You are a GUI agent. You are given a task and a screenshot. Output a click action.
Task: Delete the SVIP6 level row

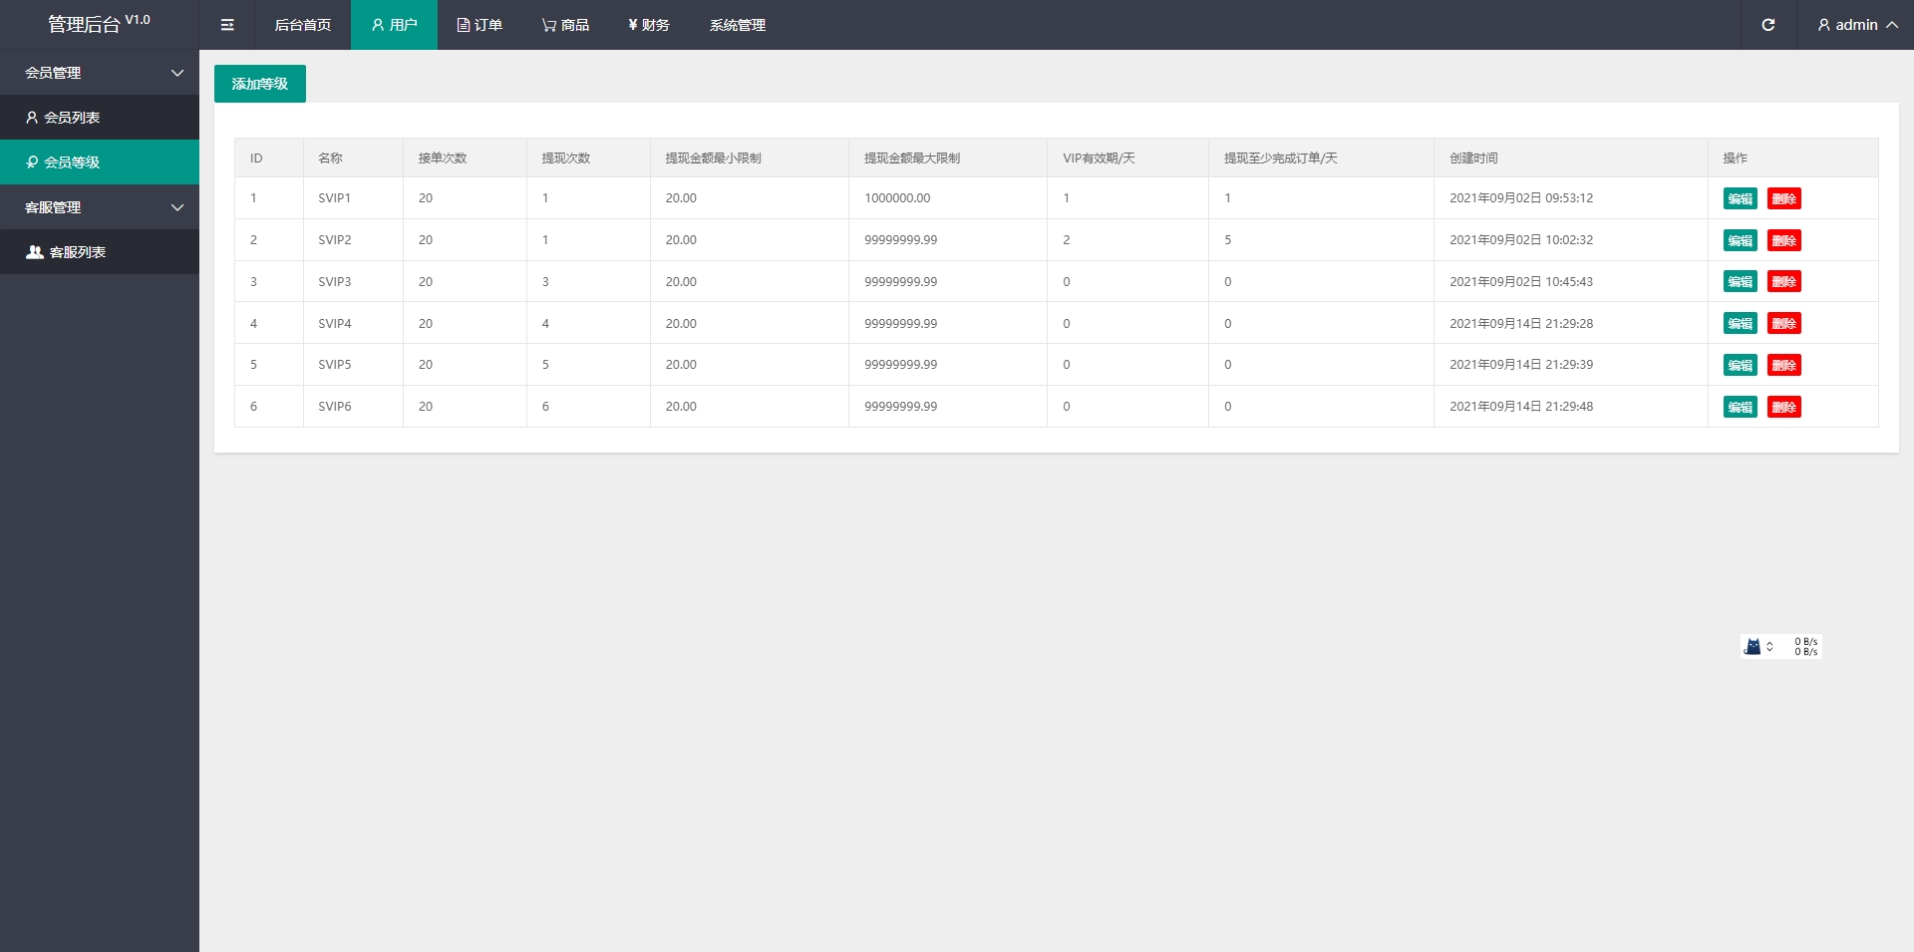(1783, 407)
